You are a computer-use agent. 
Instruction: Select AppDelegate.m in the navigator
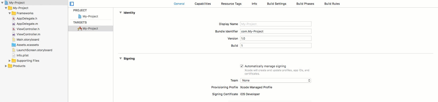click(27, 24)
